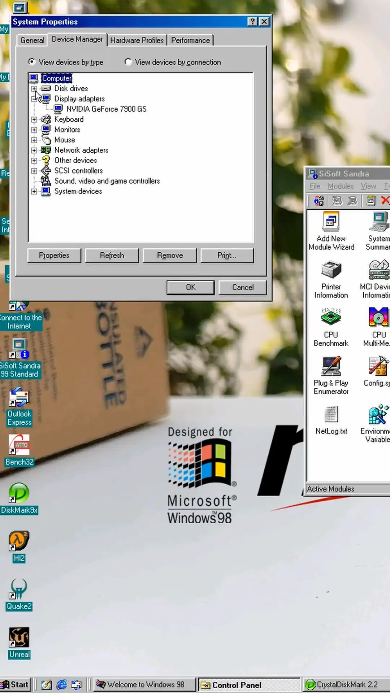Image resolution: width=390 pixels, height=693 pixels.
Task: Expand the Other devices category
Action: 34,160
